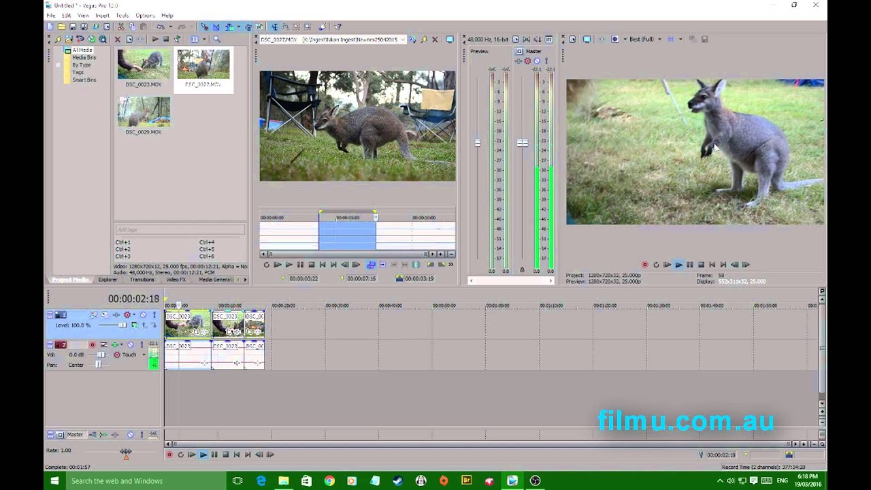
Task: Click the Add tags input field
Action: pos(180,229)
